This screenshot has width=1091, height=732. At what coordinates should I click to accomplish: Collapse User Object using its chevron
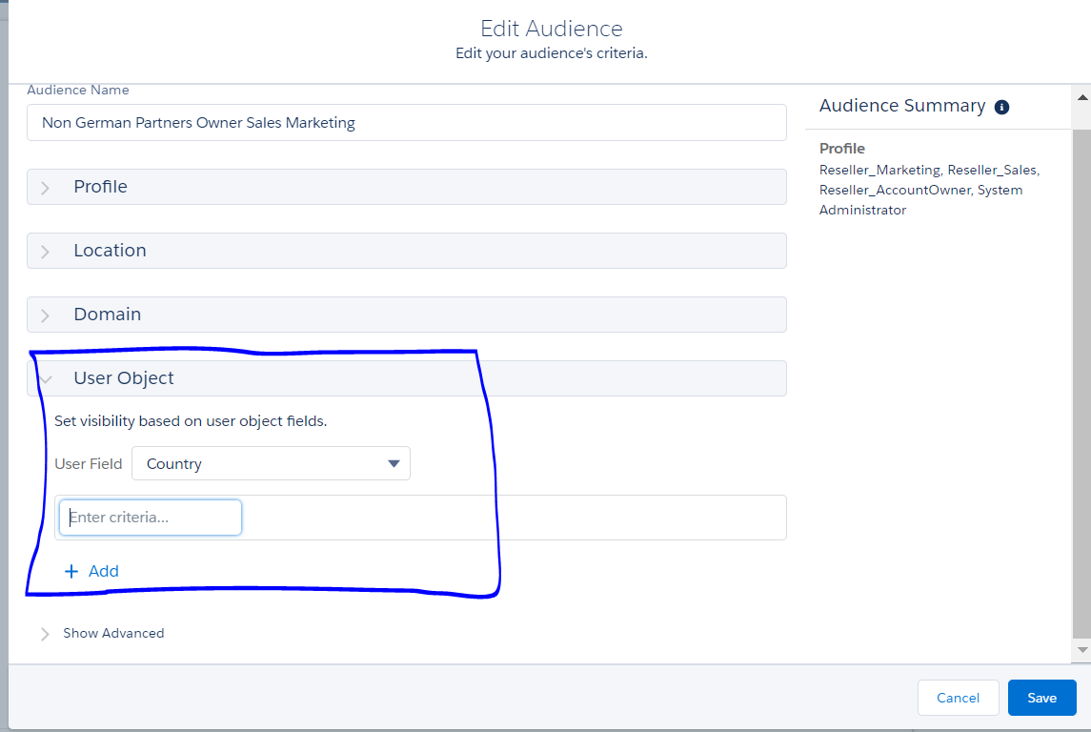click(x=45, y=379)
